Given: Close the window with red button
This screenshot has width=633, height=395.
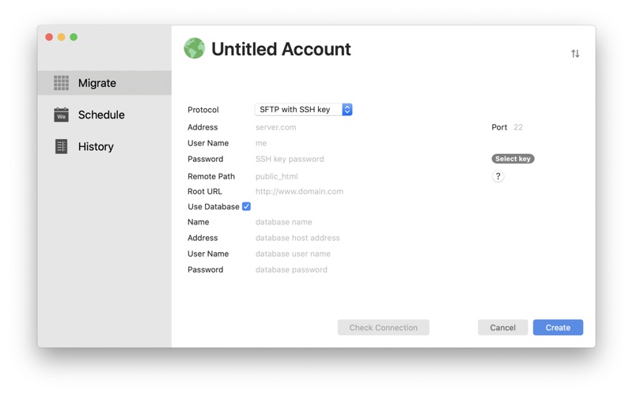Looking at the screenshot, I should [49, 37].
